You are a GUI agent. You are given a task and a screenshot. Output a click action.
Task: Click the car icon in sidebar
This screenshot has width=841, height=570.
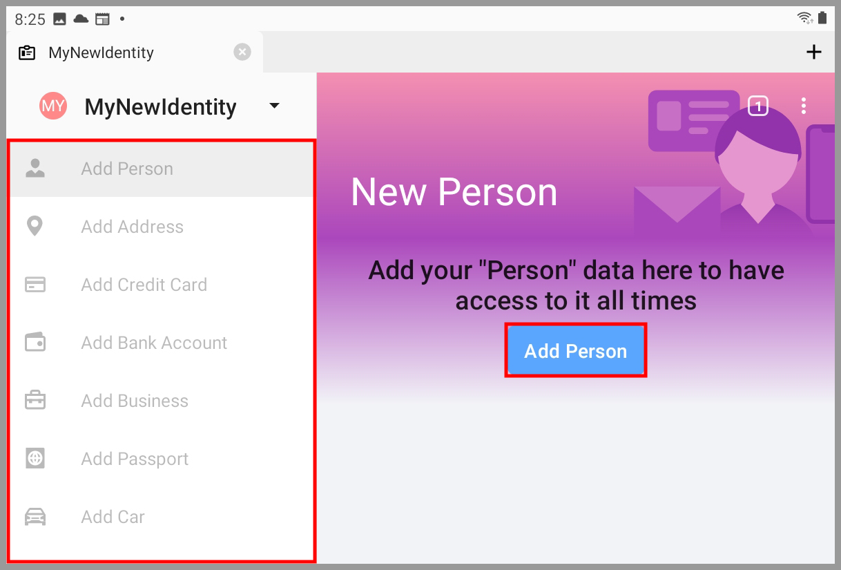[35, 517]
